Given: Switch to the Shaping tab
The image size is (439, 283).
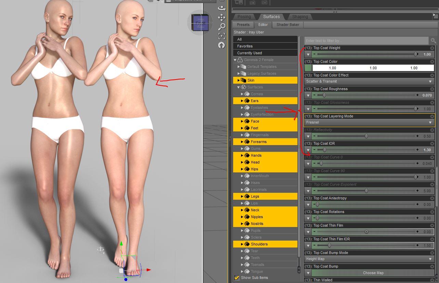Looking at the screenshot, I should pyautogui.click(x=300, y=17).
